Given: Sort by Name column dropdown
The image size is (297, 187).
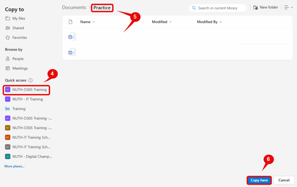Looking at the screenshot, I should click(x=88, y=22).
